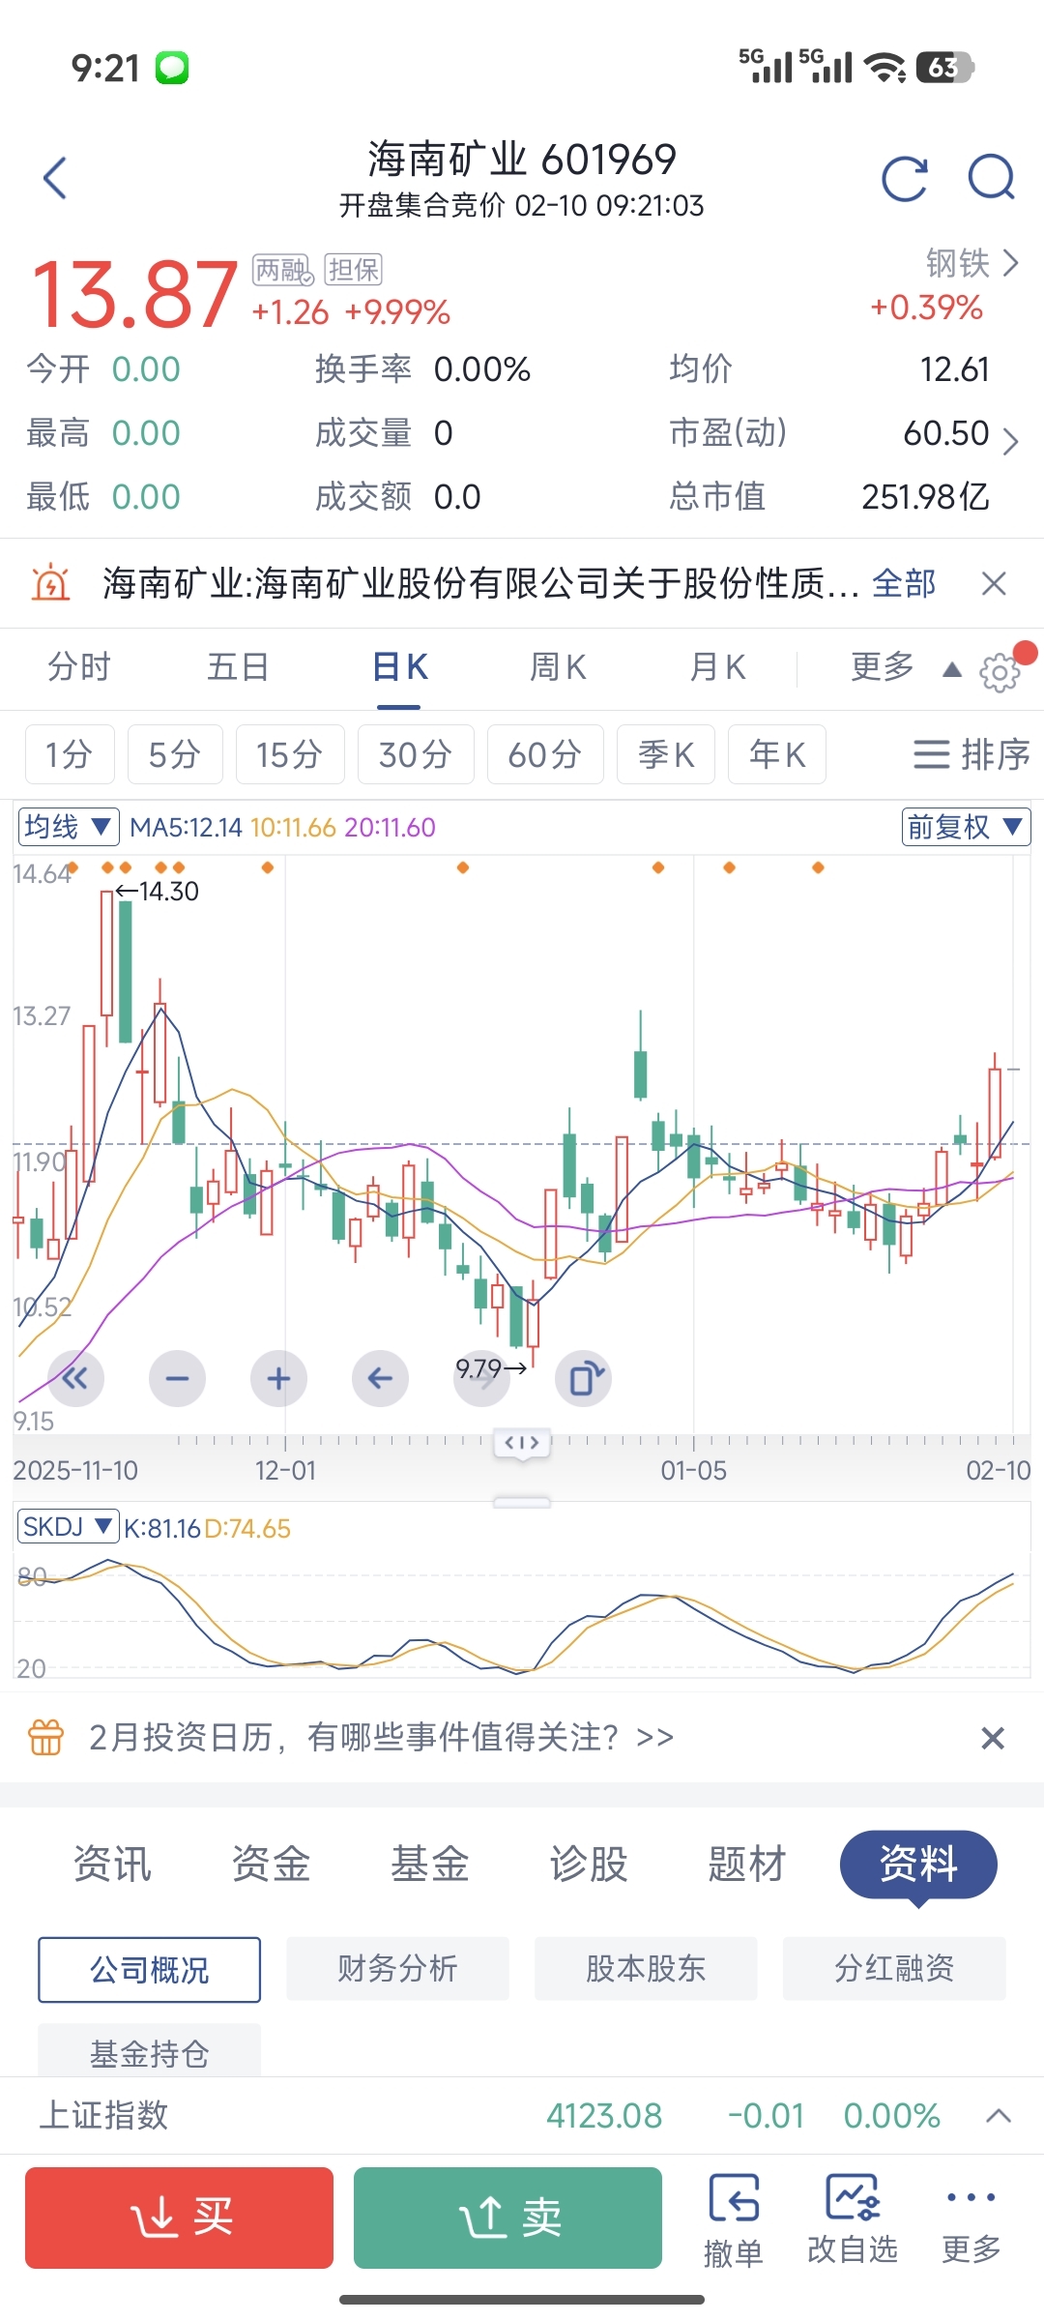Open the stock search magnifier
Image resolution: width=1044 pixels, height=2321 pixels.
tap(992, 178)
